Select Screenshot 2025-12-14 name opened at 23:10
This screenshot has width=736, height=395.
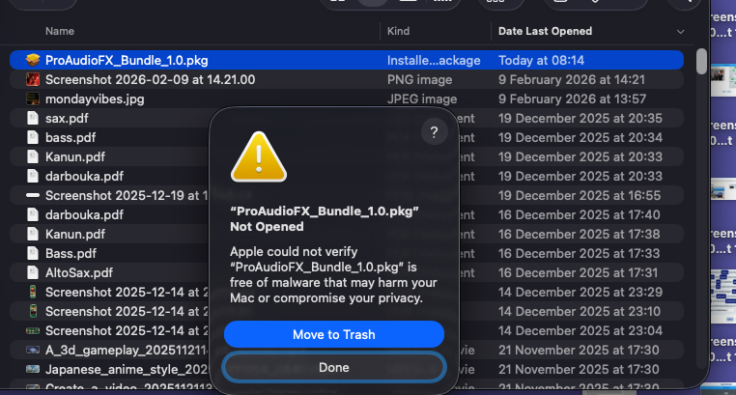pos(127,311)
